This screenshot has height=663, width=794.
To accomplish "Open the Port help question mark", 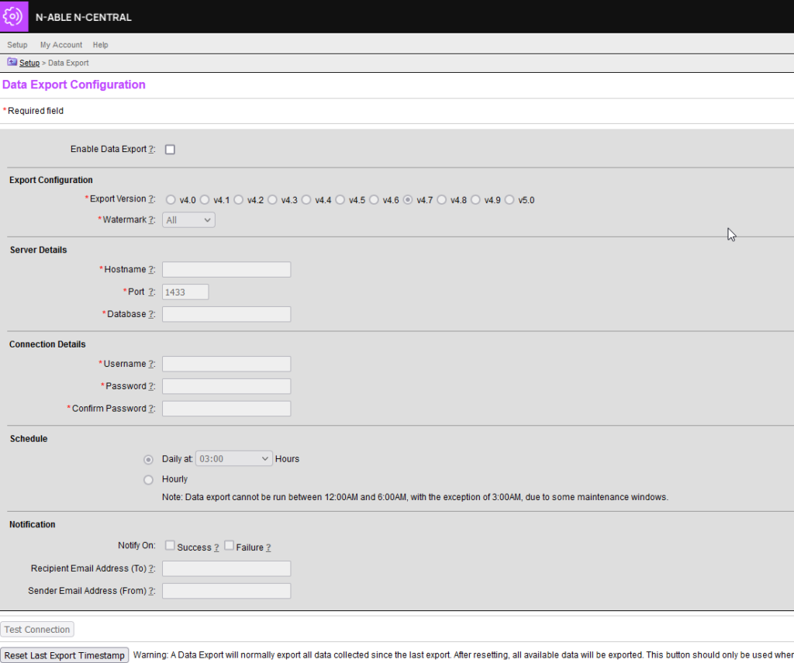I will [151, 292].
